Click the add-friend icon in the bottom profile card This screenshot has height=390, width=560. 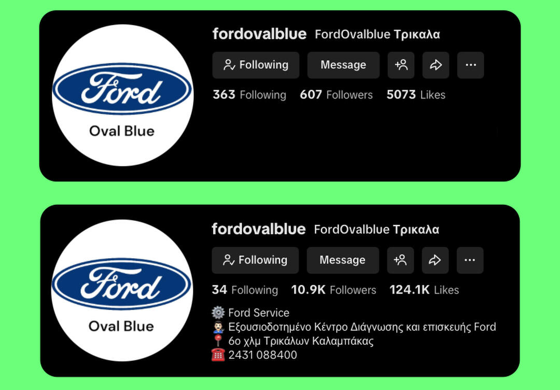point(400,260)
